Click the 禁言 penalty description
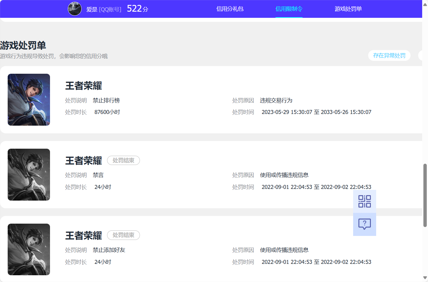 pyautogui.click(x=98, y=175)
